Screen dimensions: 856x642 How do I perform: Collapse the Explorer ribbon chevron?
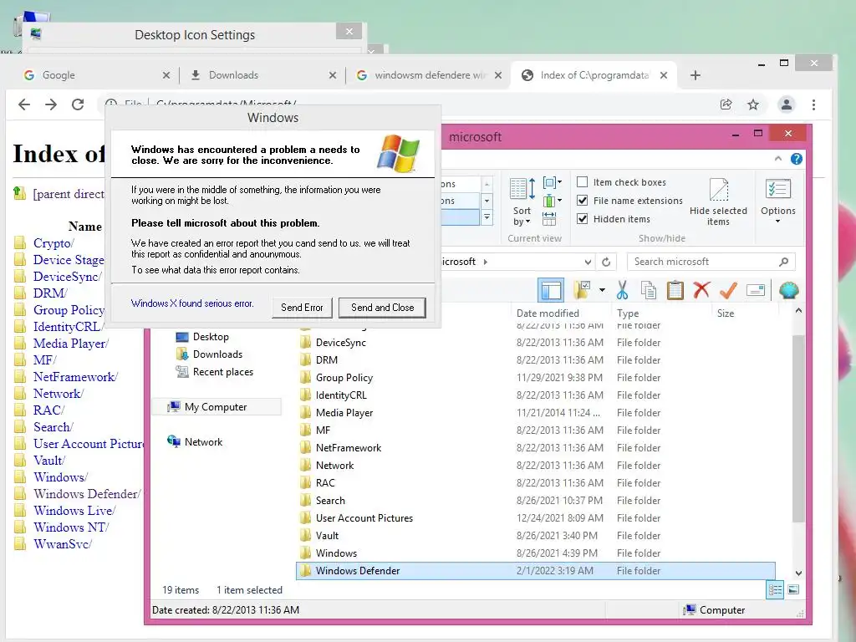click(x=778, y=159)
